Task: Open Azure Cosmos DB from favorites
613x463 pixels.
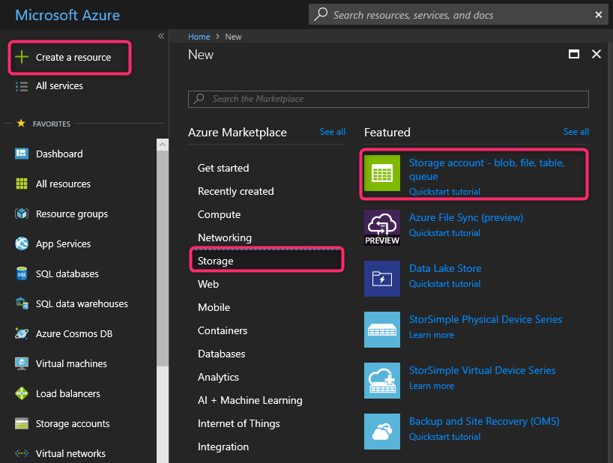Action: pos(22,333)
